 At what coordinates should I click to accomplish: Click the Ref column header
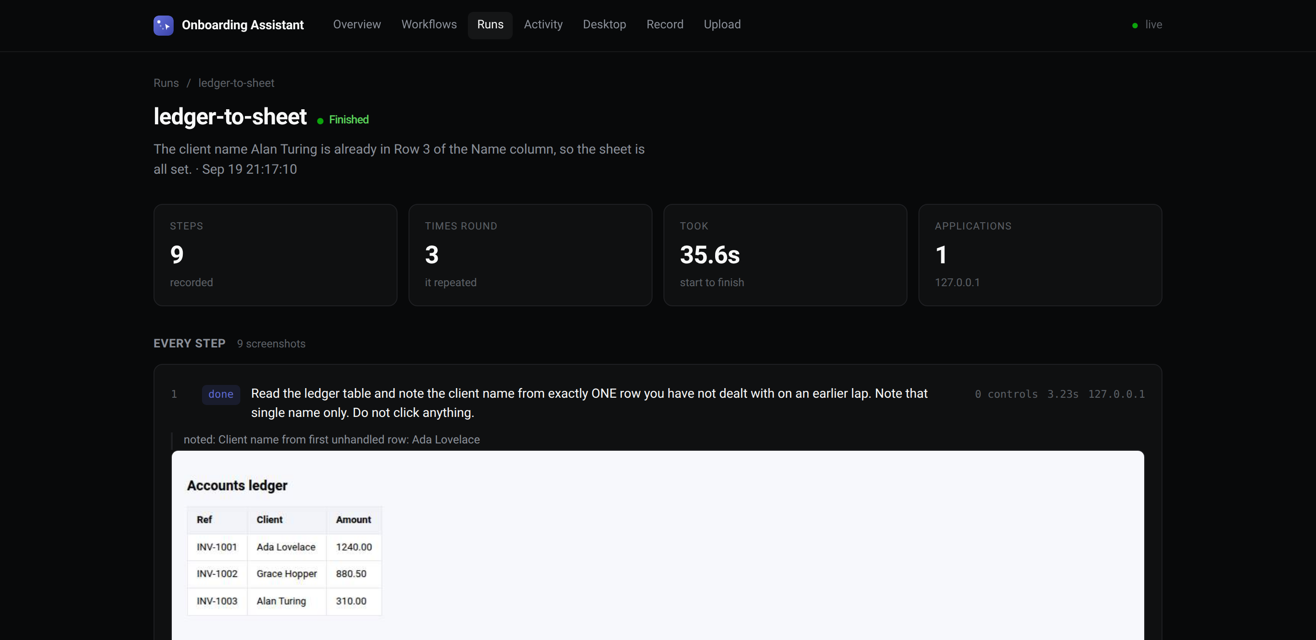[x=218, y=520]
